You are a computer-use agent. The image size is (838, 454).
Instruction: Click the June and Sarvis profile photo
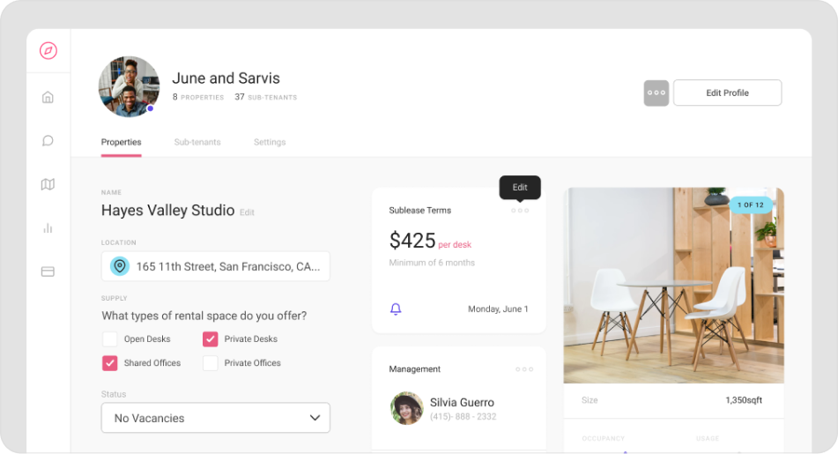[129, 86]
